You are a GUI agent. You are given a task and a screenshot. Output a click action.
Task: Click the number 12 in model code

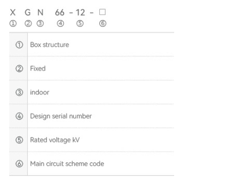(80, 12)
